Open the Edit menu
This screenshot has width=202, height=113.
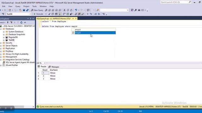coord(3,6)
